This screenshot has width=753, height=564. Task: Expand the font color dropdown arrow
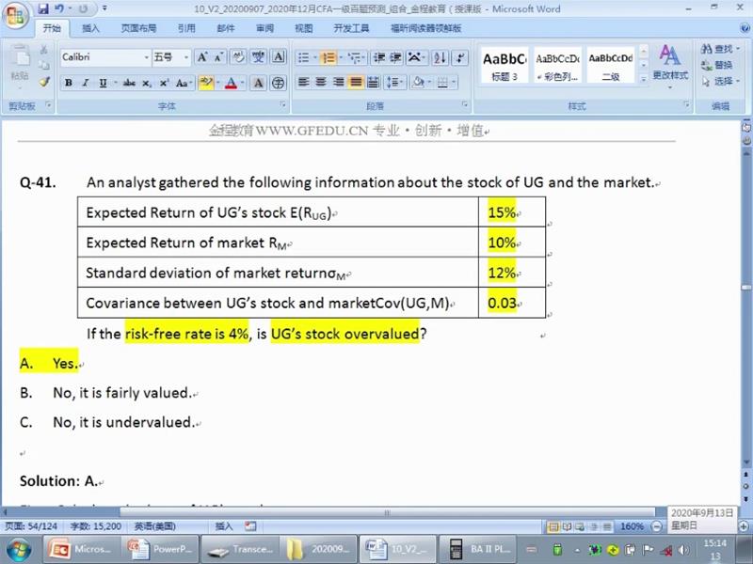pyautogui.click(x=243, y=83)
